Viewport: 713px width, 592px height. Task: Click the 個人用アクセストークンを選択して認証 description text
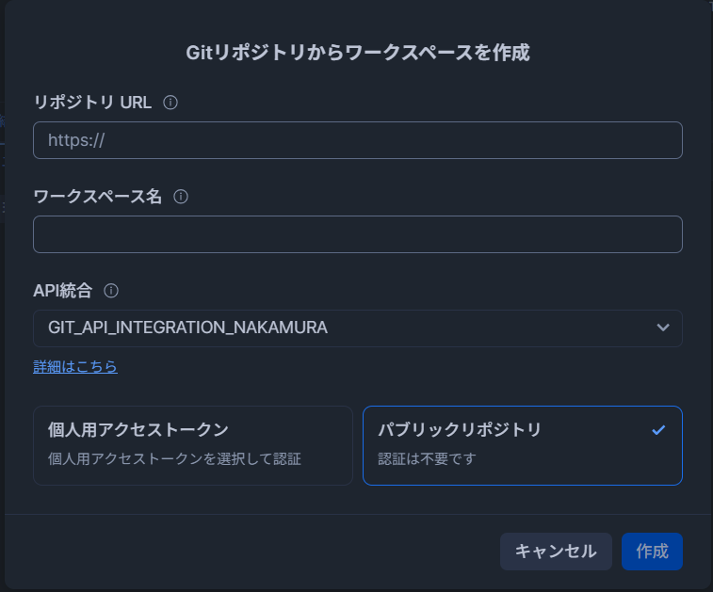pyautogui.click(x=180, y=459)
